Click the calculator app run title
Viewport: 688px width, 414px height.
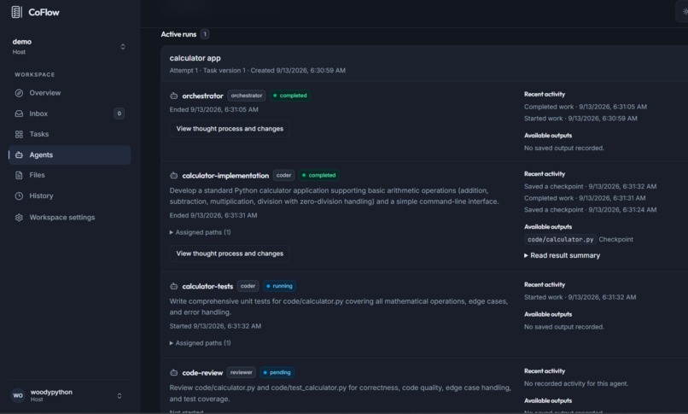click(x=195, y=58)
